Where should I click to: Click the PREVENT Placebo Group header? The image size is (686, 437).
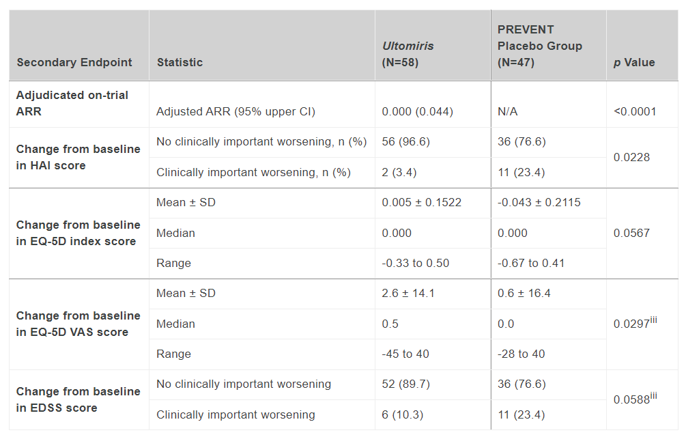539,46
